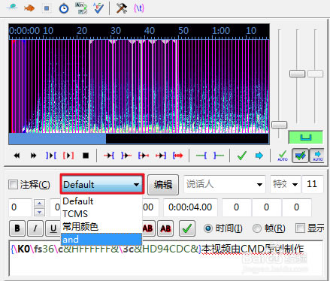Commit changes with the green checkmark
The image size is (330, 281).
coord(242,156)
